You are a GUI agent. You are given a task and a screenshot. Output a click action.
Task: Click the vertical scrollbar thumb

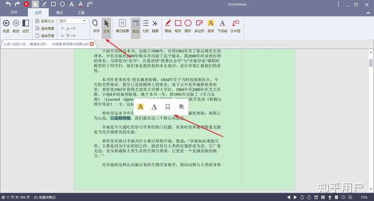(x=371, y=63)
